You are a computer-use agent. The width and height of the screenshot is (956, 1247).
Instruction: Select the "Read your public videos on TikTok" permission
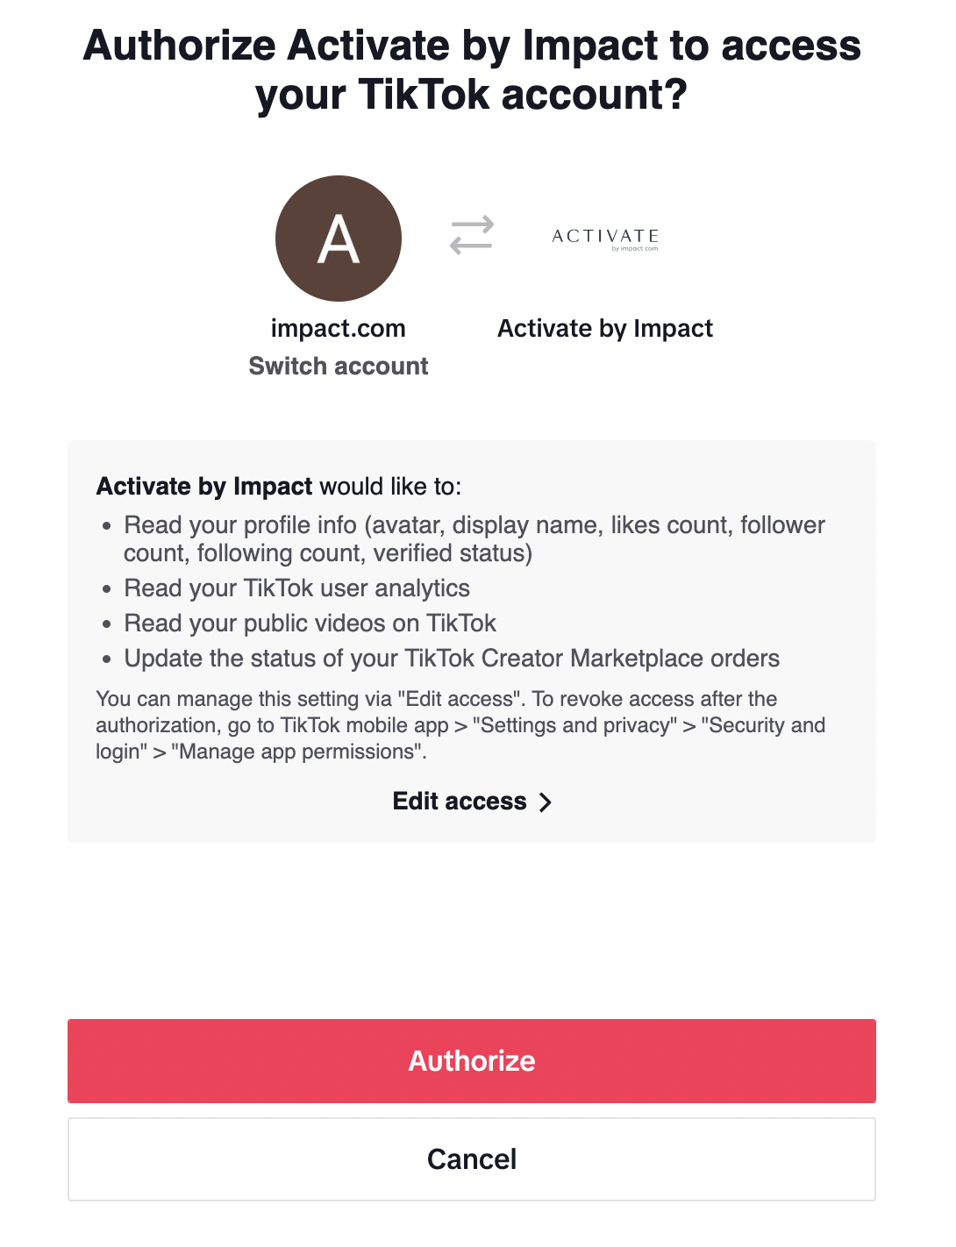[x=310, y=623]
